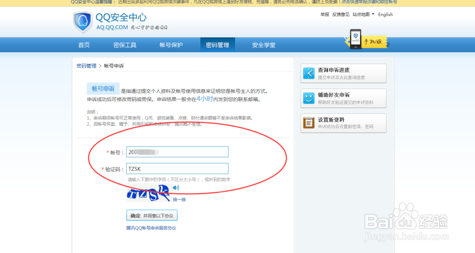Click the 帐号申诉 heading label
Image resolution: width=475 pixels, height=253 pixels.
pos(103,89)
